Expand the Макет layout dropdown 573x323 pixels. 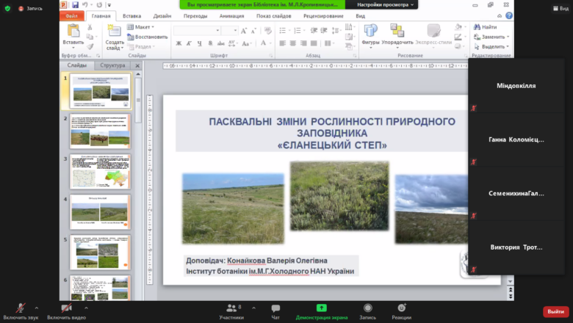[x=141, y=27]
